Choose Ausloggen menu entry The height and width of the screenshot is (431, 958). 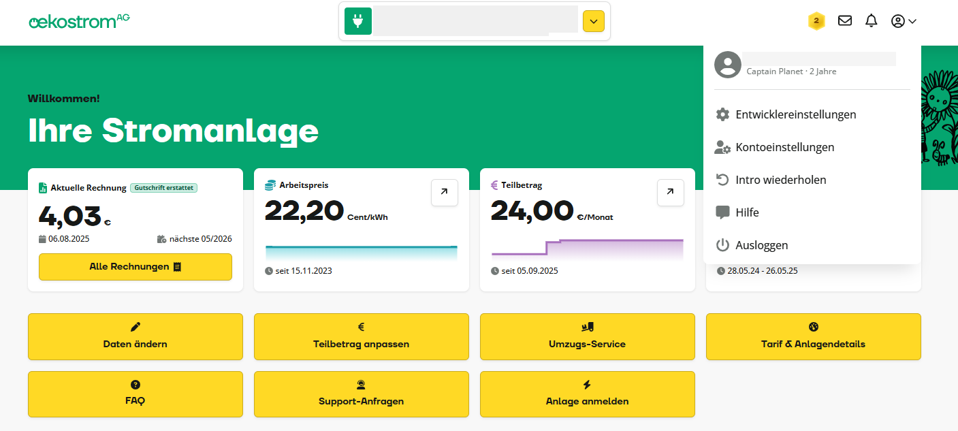[812, 245]
